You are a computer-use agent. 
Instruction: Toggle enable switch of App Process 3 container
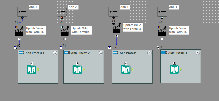[x=116, y=53]
